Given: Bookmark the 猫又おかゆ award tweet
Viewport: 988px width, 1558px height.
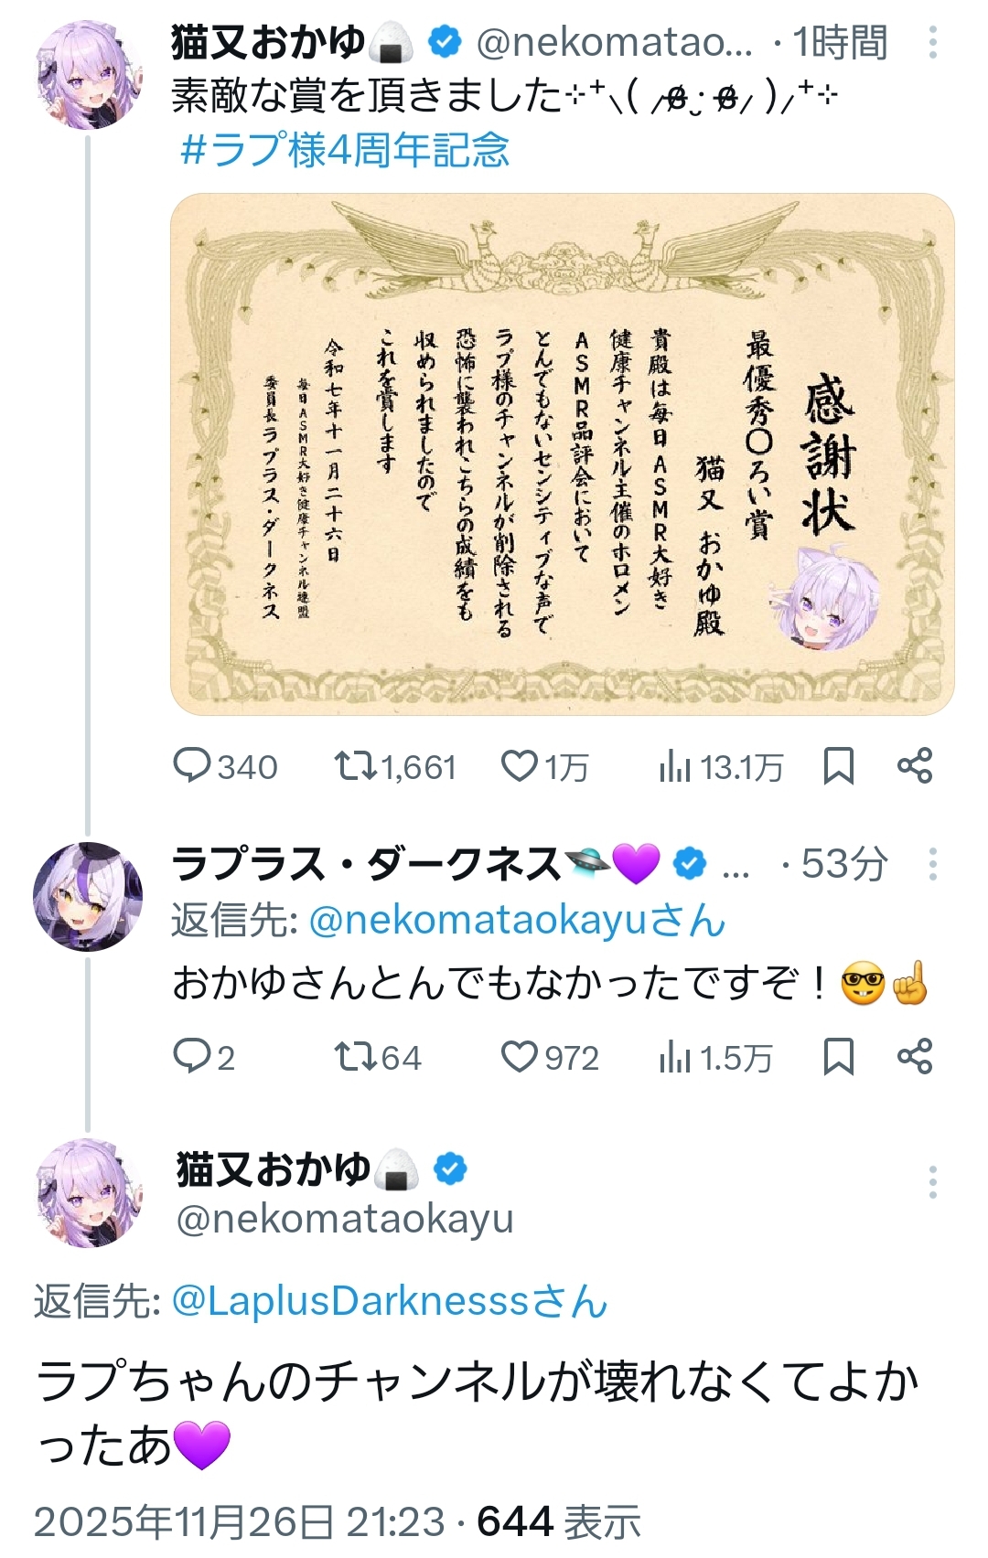Looking at the screenshot, I should point(838,766).
